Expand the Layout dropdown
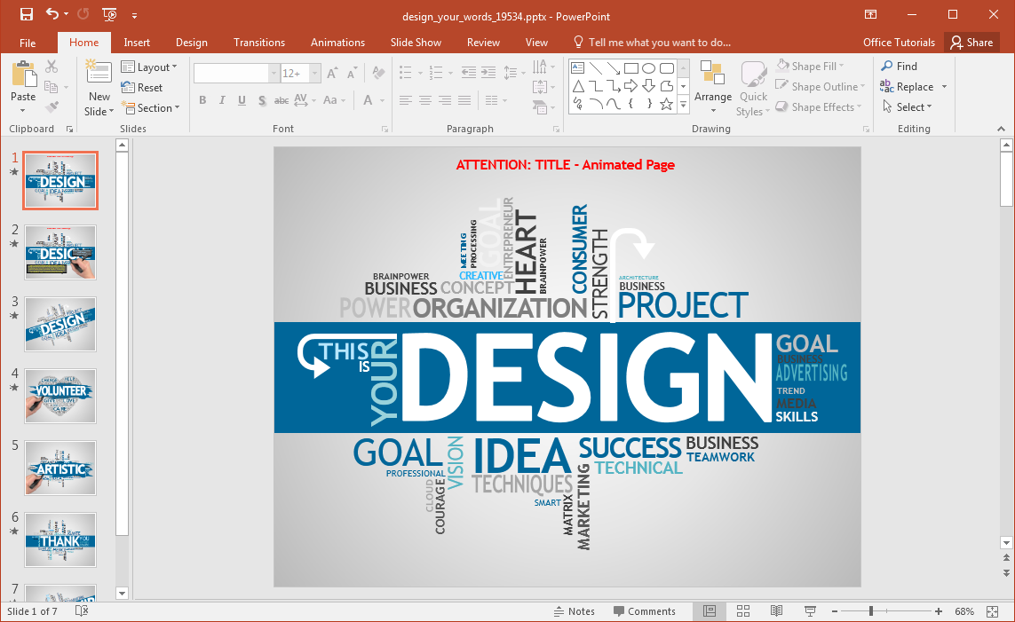 151,67
